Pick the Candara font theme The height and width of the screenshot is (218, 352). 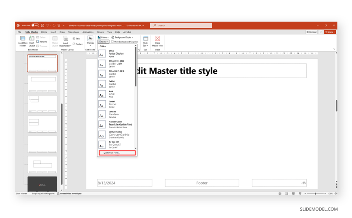pos(116,114)
